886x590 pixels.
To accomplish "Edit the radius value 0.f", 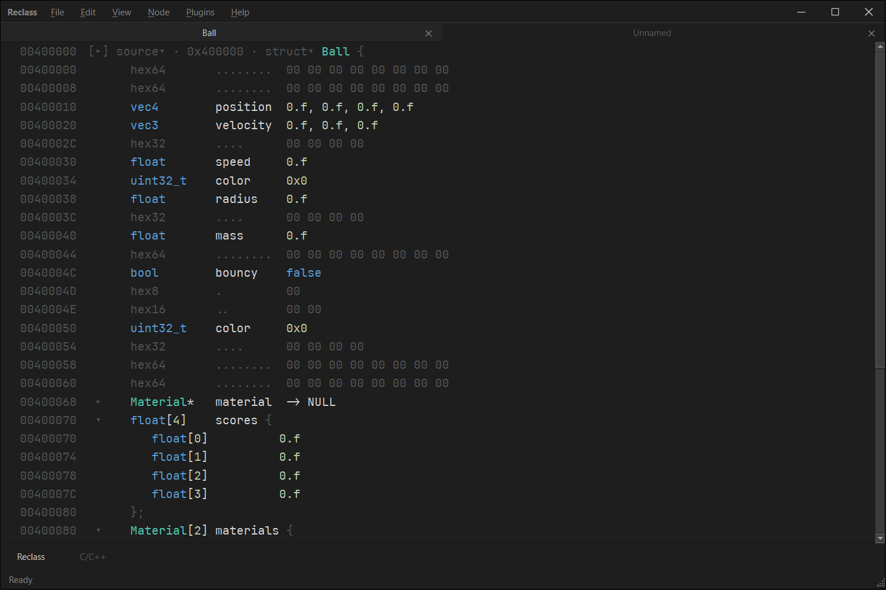I will [x=297, y=199].
